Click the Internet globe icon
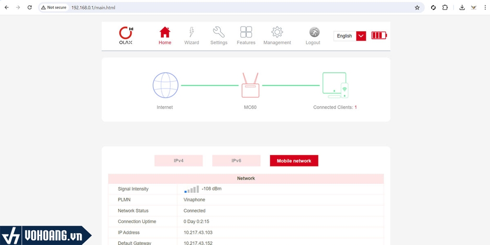The height and width of the screenshot is (245, 490). point(165,85)
